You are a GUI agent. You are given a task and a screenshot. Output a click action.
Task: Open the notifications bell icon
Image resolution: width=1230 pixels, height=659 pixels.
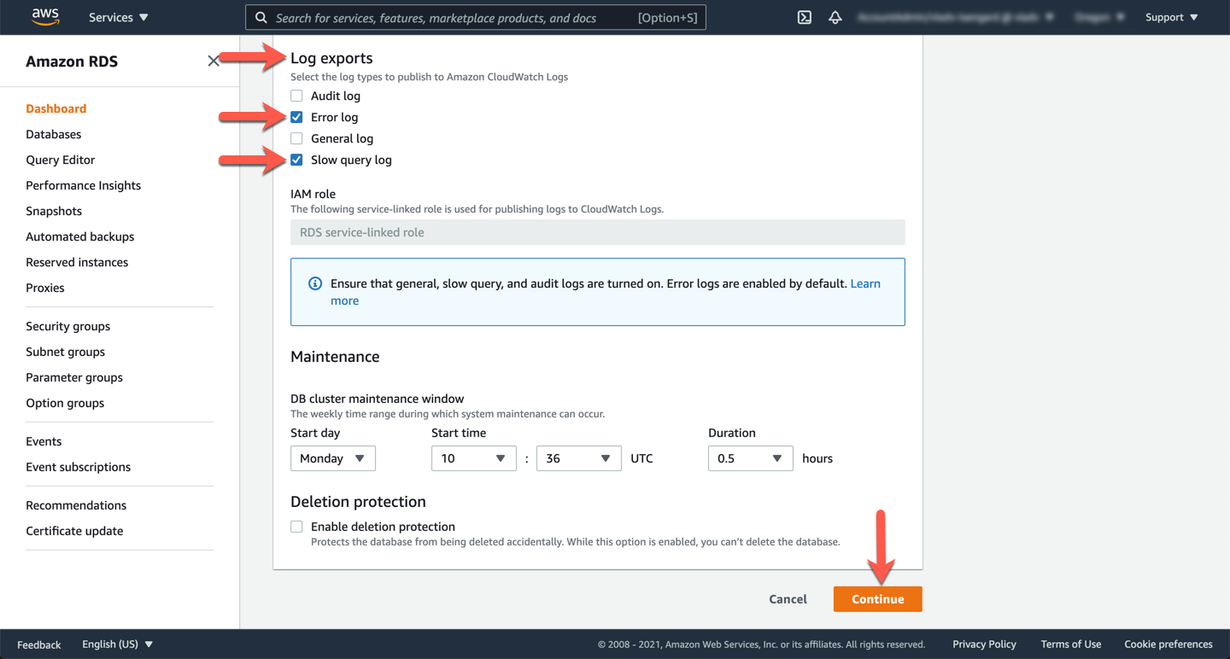pyautogui.click(x=835, y=17)
